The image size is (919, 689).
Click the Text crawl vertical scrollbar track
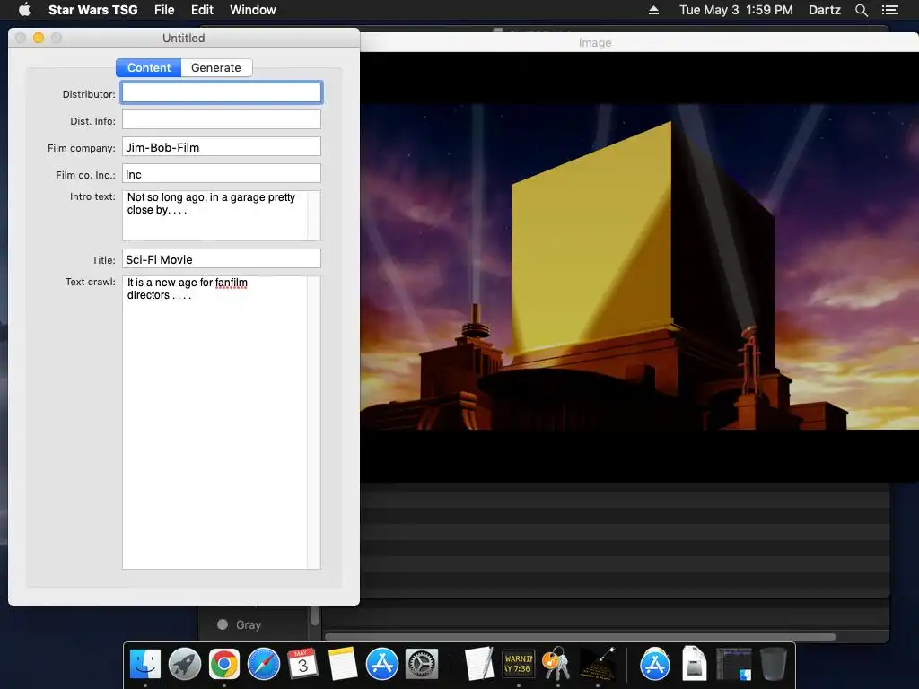pos(314,423)
